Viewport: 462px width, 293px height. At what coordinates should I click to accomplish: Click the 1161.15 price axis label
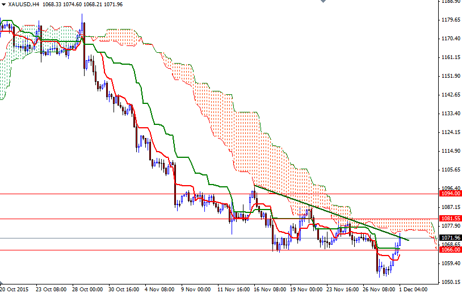point(451,57)
